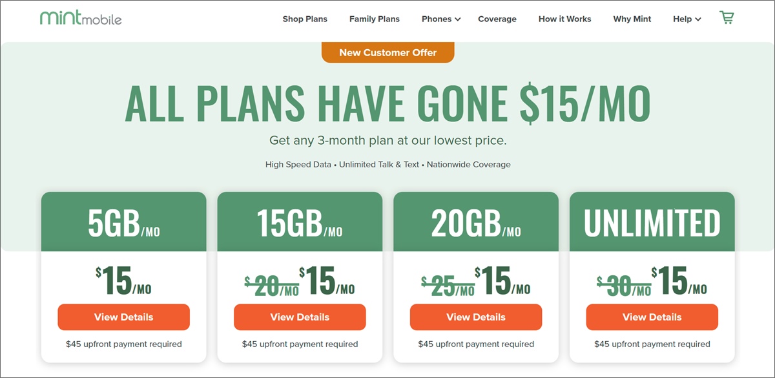Screen dimensions: 775x378
Task: Go to Family Plans page
Action: (375, 19)
